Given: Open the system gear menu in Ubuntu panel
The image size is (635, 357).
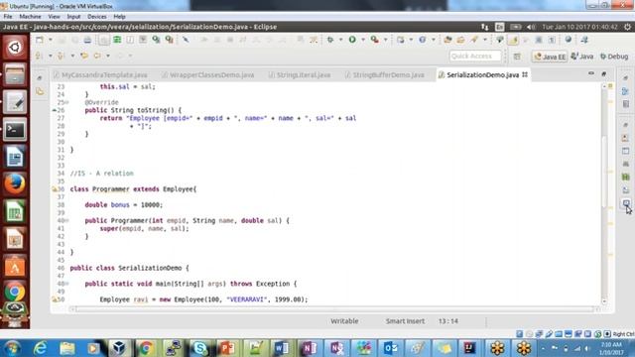Looking at the screenshot, I should (627, 27).
